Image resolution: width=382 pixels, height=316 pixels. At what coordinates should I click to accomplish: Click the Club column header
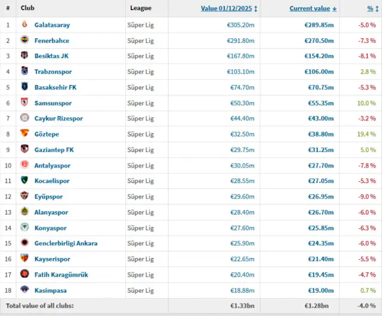pos(27,8)
